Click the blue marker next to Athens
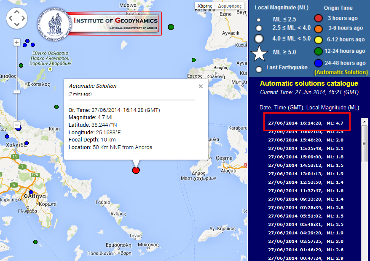Viewport: 370px width, 261px height. 31,192
